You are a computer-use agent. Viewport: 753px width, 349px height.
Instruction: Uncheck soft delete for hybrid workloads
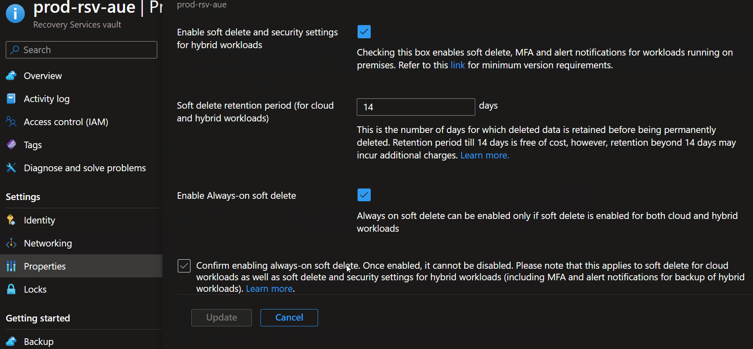tap(364, 32)
